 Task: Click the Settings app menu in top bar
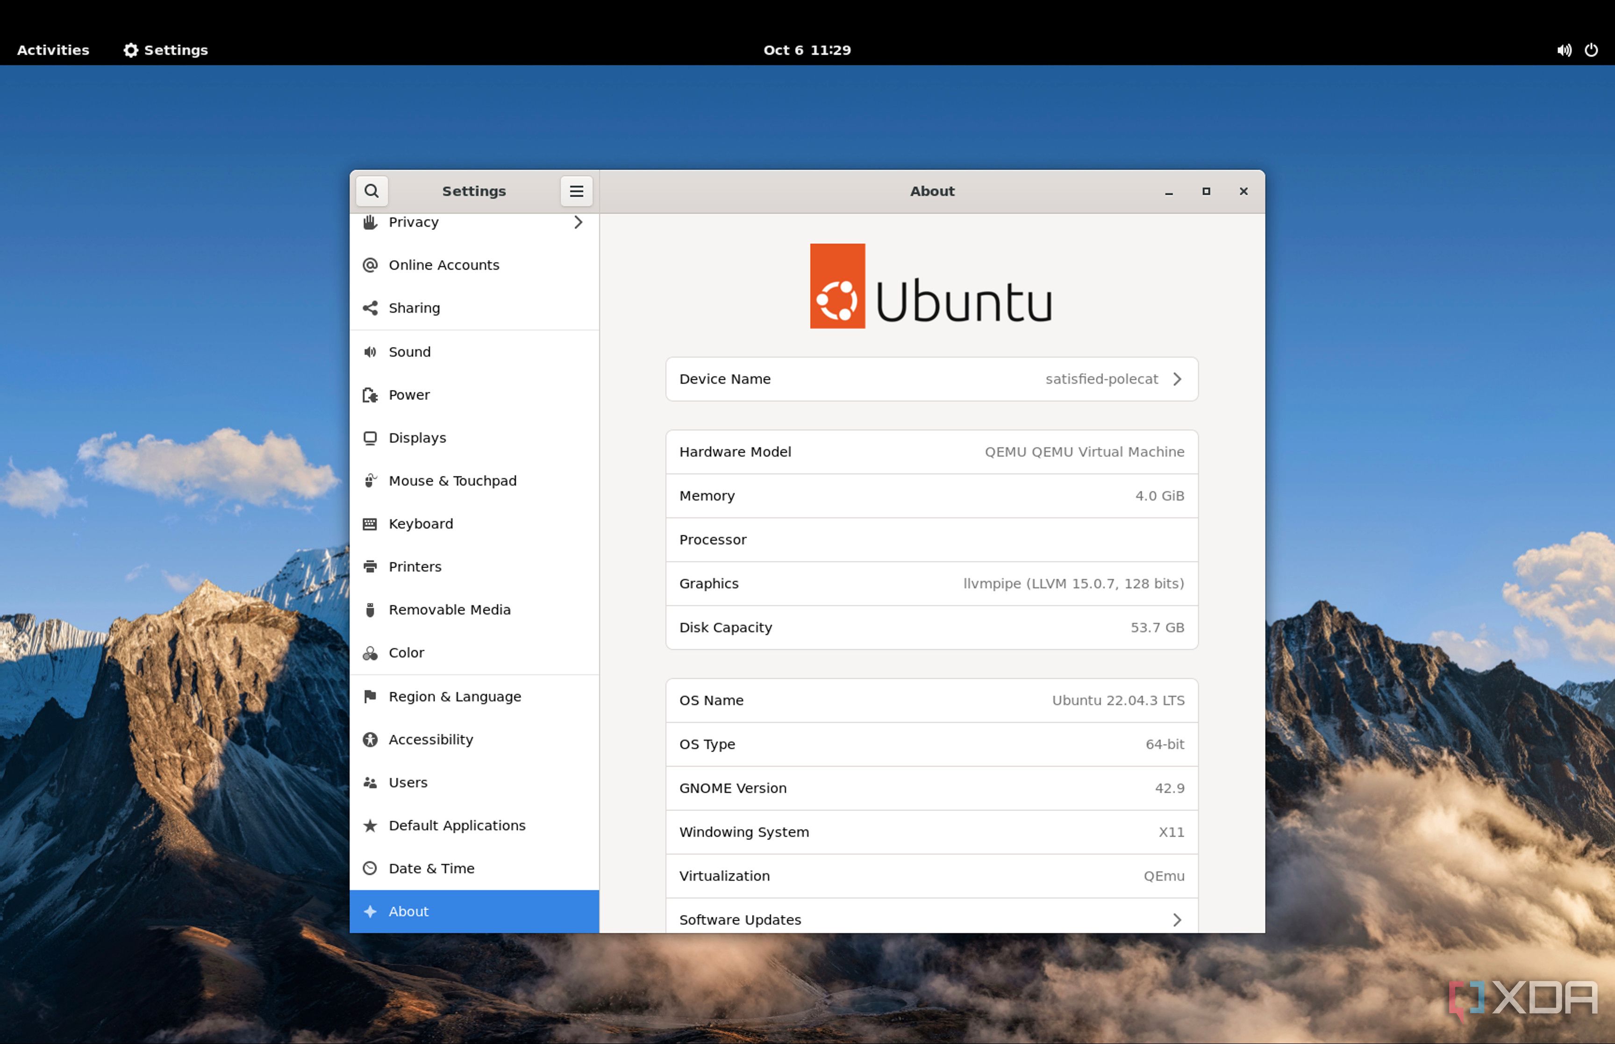tap(166, 50)
